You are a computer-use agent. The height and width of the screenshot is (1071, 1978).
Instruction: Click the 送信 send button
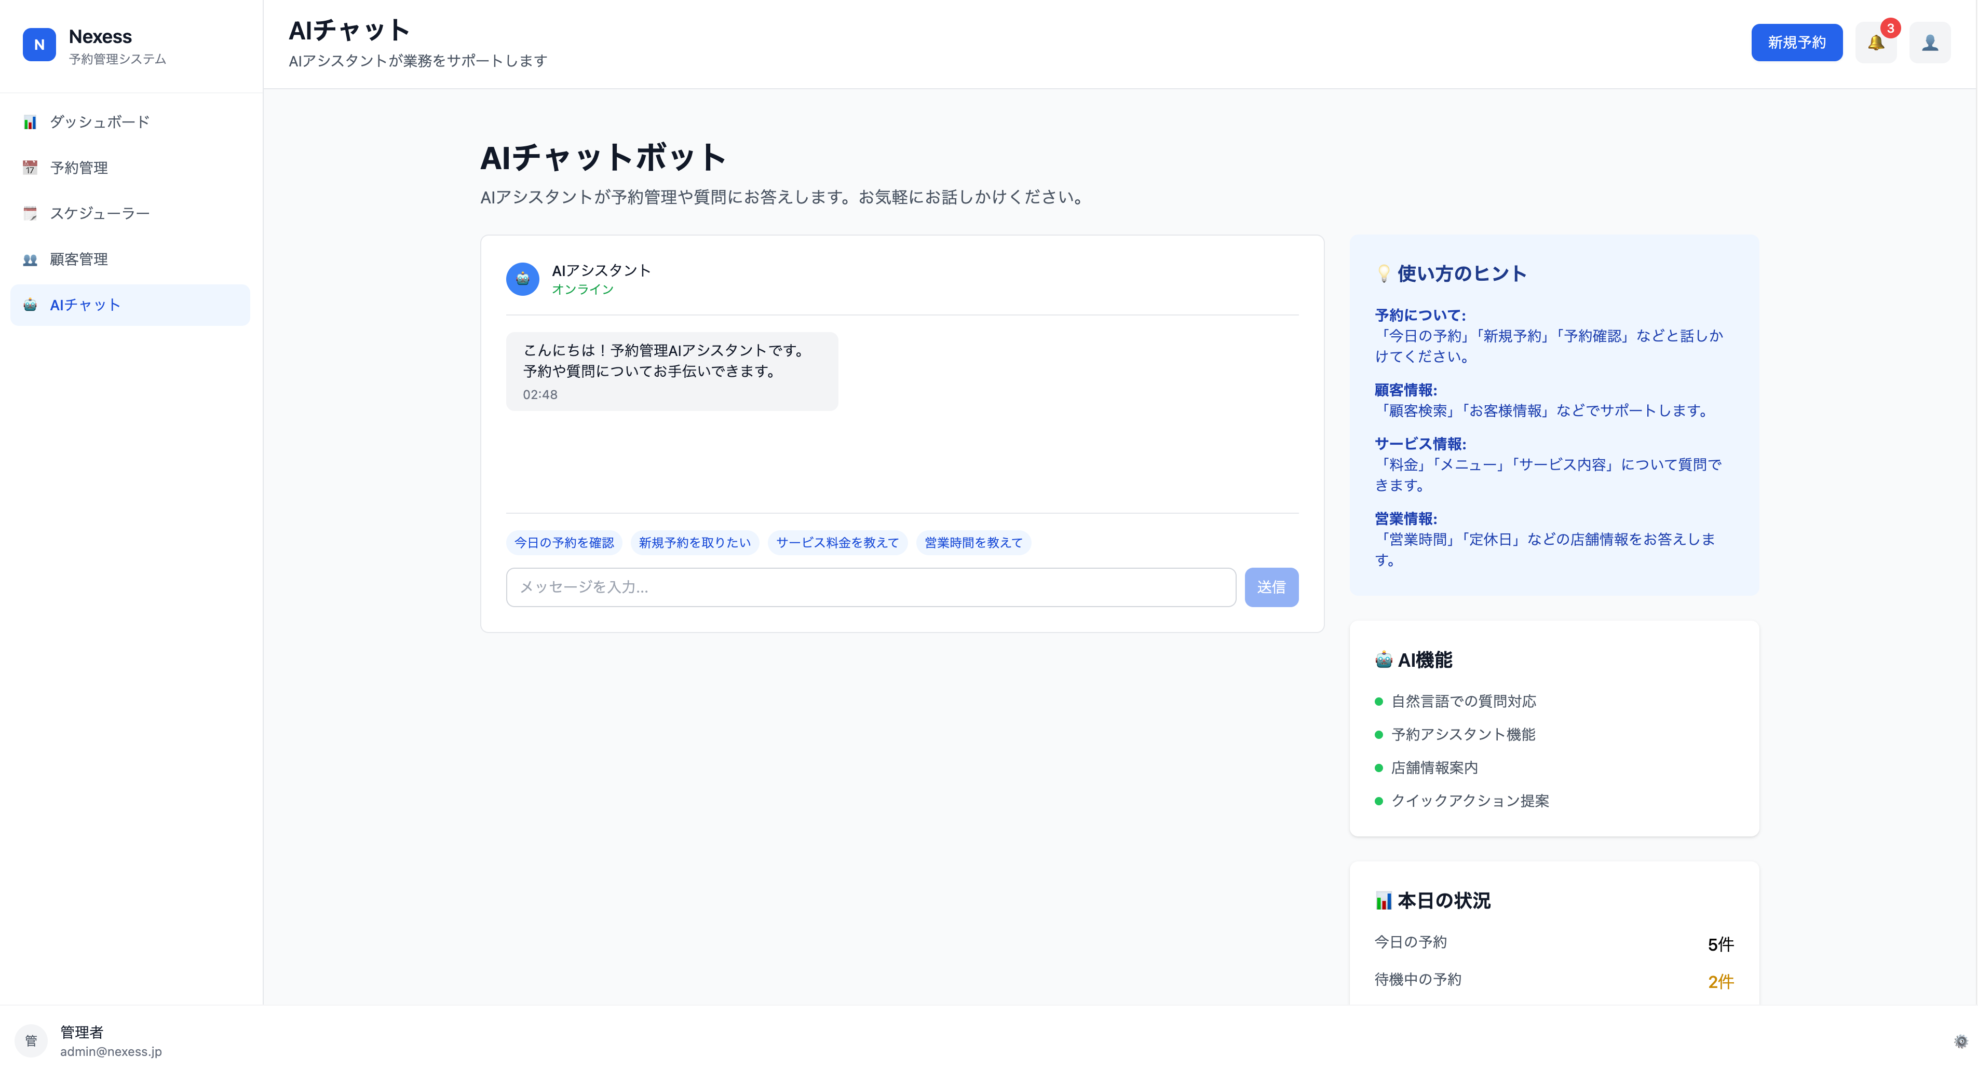click(1271, 587)
